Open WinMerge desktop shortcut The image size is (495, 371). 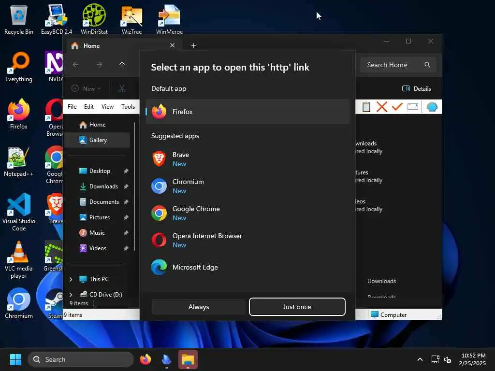(170, 19)
